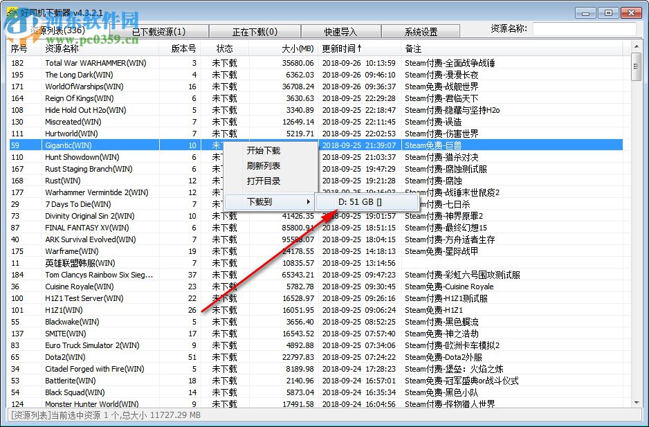Select the Battlerite(WIN) row
Screen dimensions: 649x427
point(315,381)
